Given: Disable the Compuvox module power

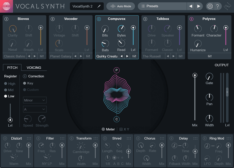Looking at the screenshot, I should click(99, 19).
